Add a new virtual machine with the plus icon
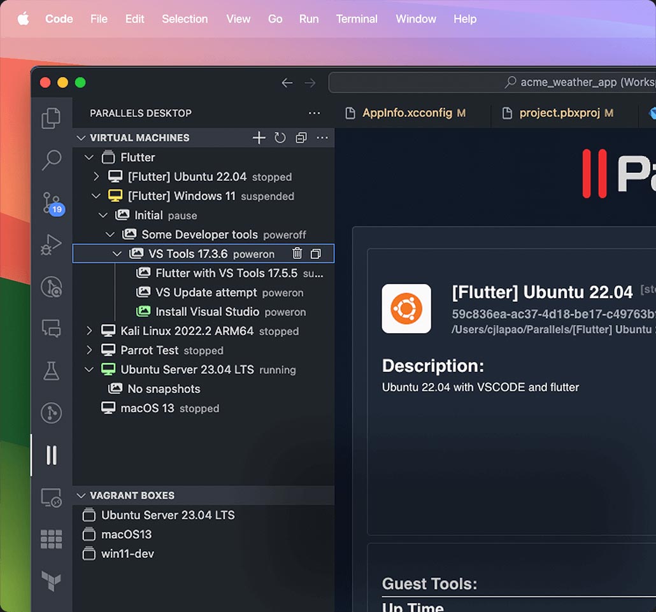The image size is (656, 612). (x=259, y=138)
